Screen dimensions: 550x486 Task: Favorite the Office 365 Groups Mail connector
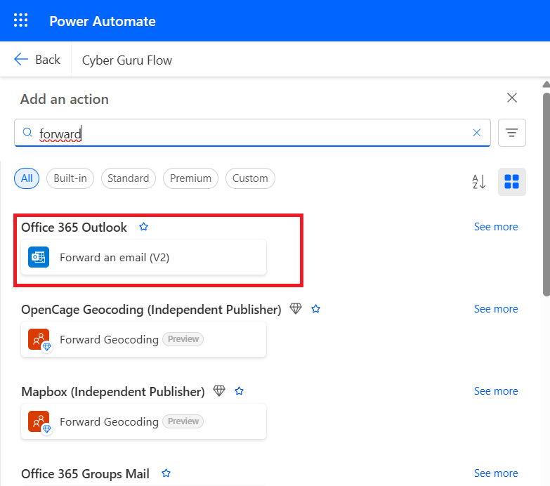(x=166, y=473)
